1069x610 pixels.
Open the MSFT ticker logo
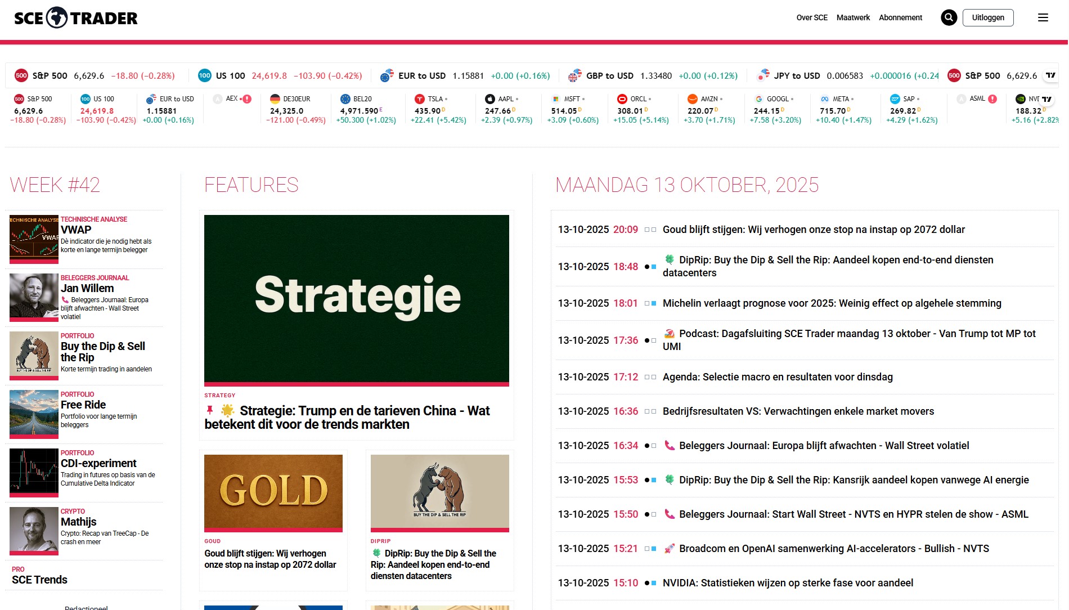click(556, 99)
